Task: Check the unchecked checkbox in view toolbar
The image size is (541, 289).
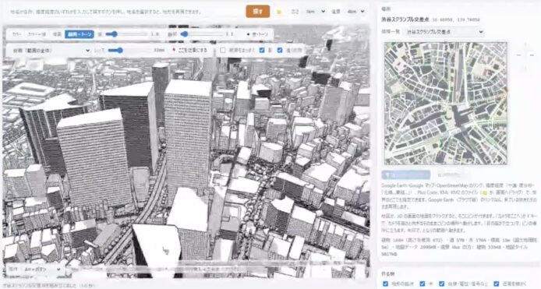Action: (223, 51)
